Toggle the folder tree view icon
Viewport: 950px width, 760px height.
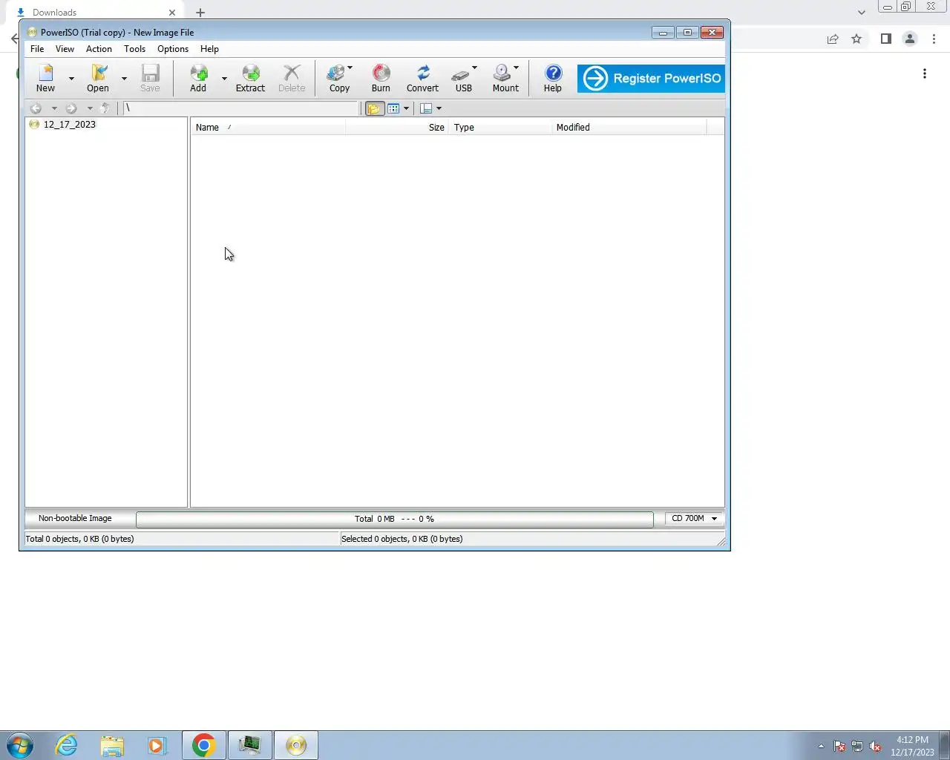click(x=374, y=108)
